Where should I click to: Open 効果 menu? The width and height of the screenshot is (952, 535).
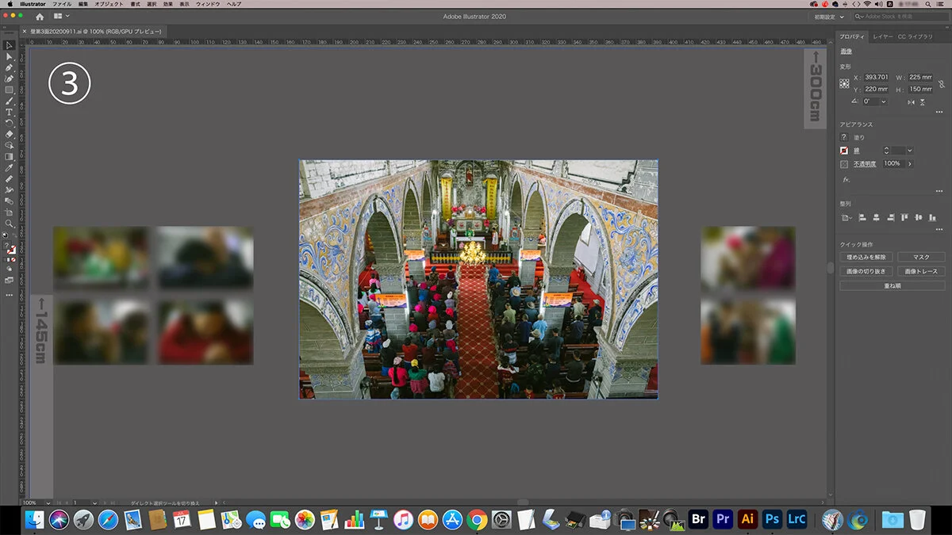(x=168, y=4)
